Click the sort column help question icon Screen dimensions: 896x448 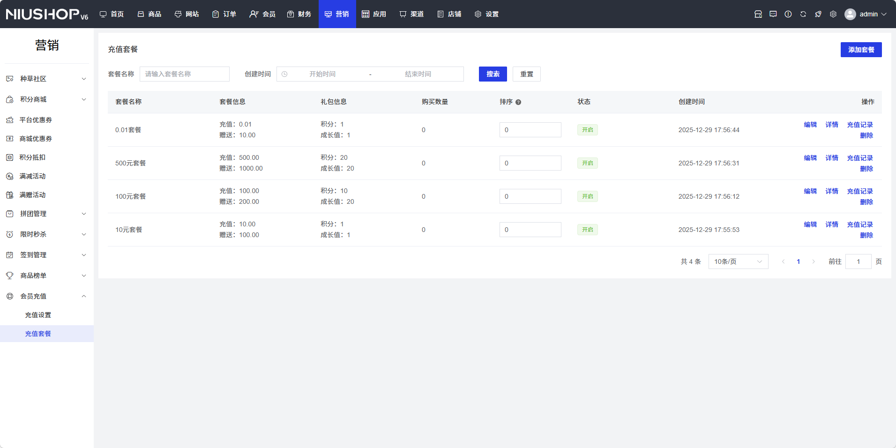click(518, 102)
